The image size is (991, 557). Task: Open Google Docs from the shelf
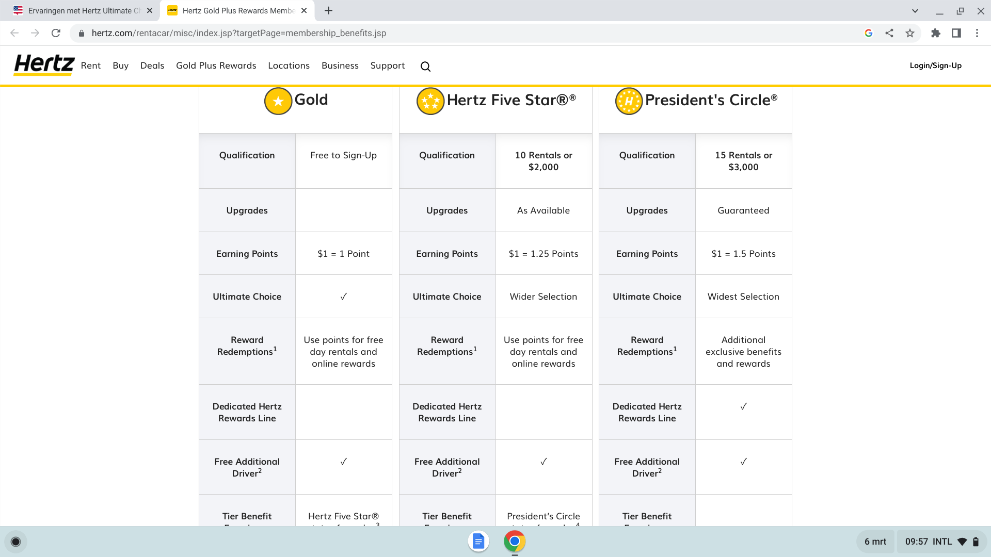click(x=478, y=542)
